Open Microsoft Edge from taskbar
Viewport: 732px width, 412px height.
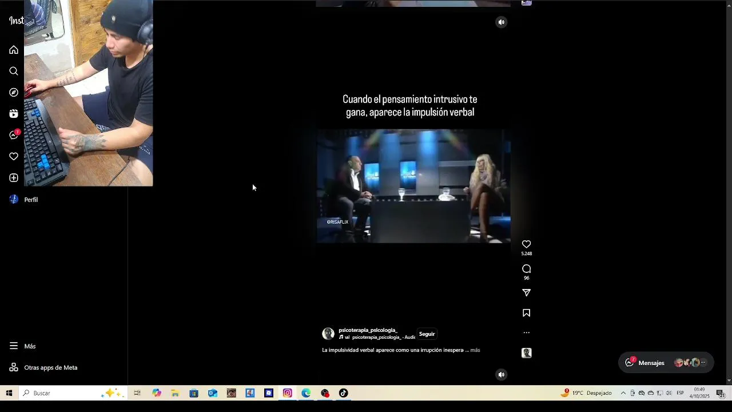tap(306, 393)
